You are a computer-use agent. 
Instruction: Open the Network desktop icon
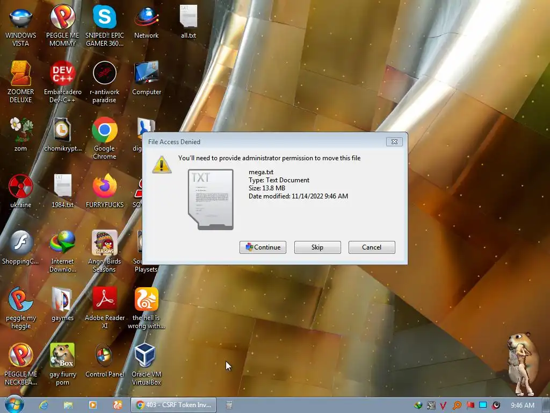pos(146,23)
